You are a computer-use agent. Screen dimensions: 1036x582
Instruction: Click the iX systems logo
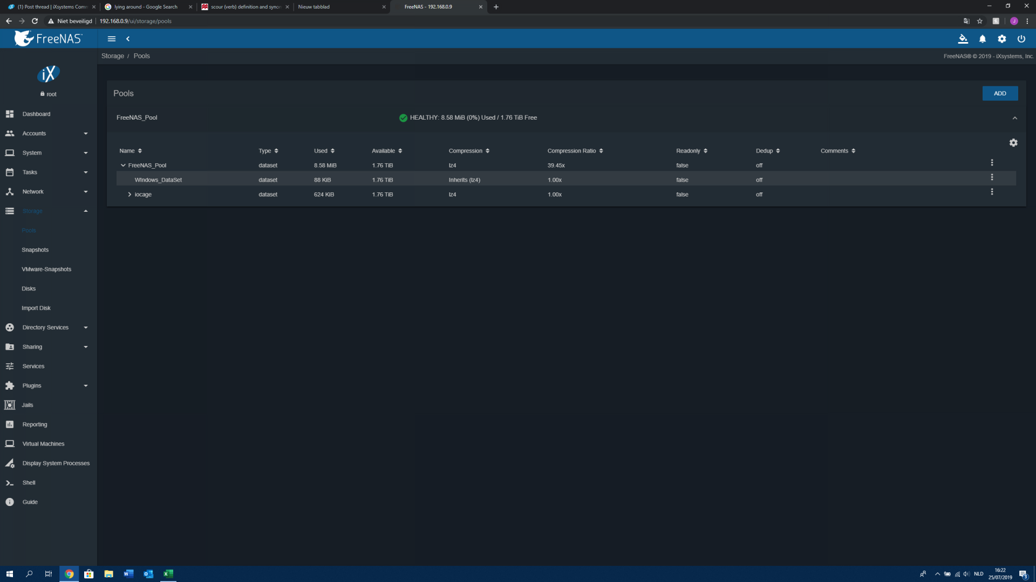pyautogui.click(x=48, y=74)
